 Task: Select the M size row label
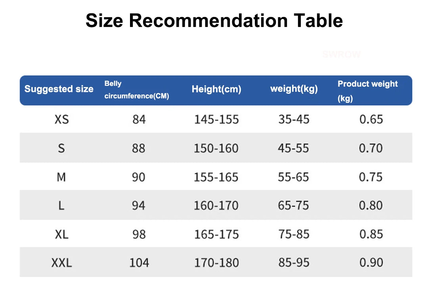[61, 177]
